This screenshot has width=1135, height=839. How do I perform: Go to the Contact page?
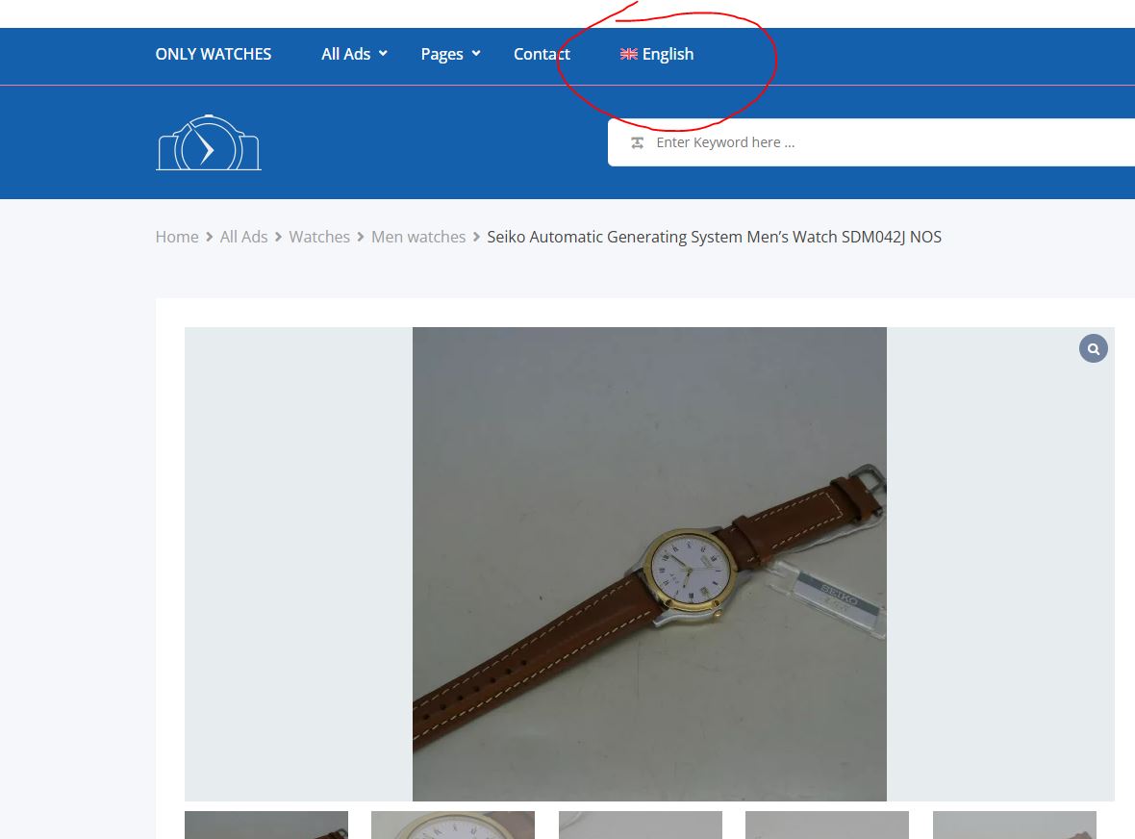coord(542,54)
